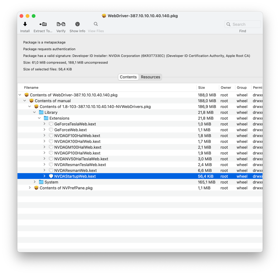The width and height of the screenshot is (280, 275).
Task: Expand NVDAResmanWeb.kext
Action: (44, 170)
